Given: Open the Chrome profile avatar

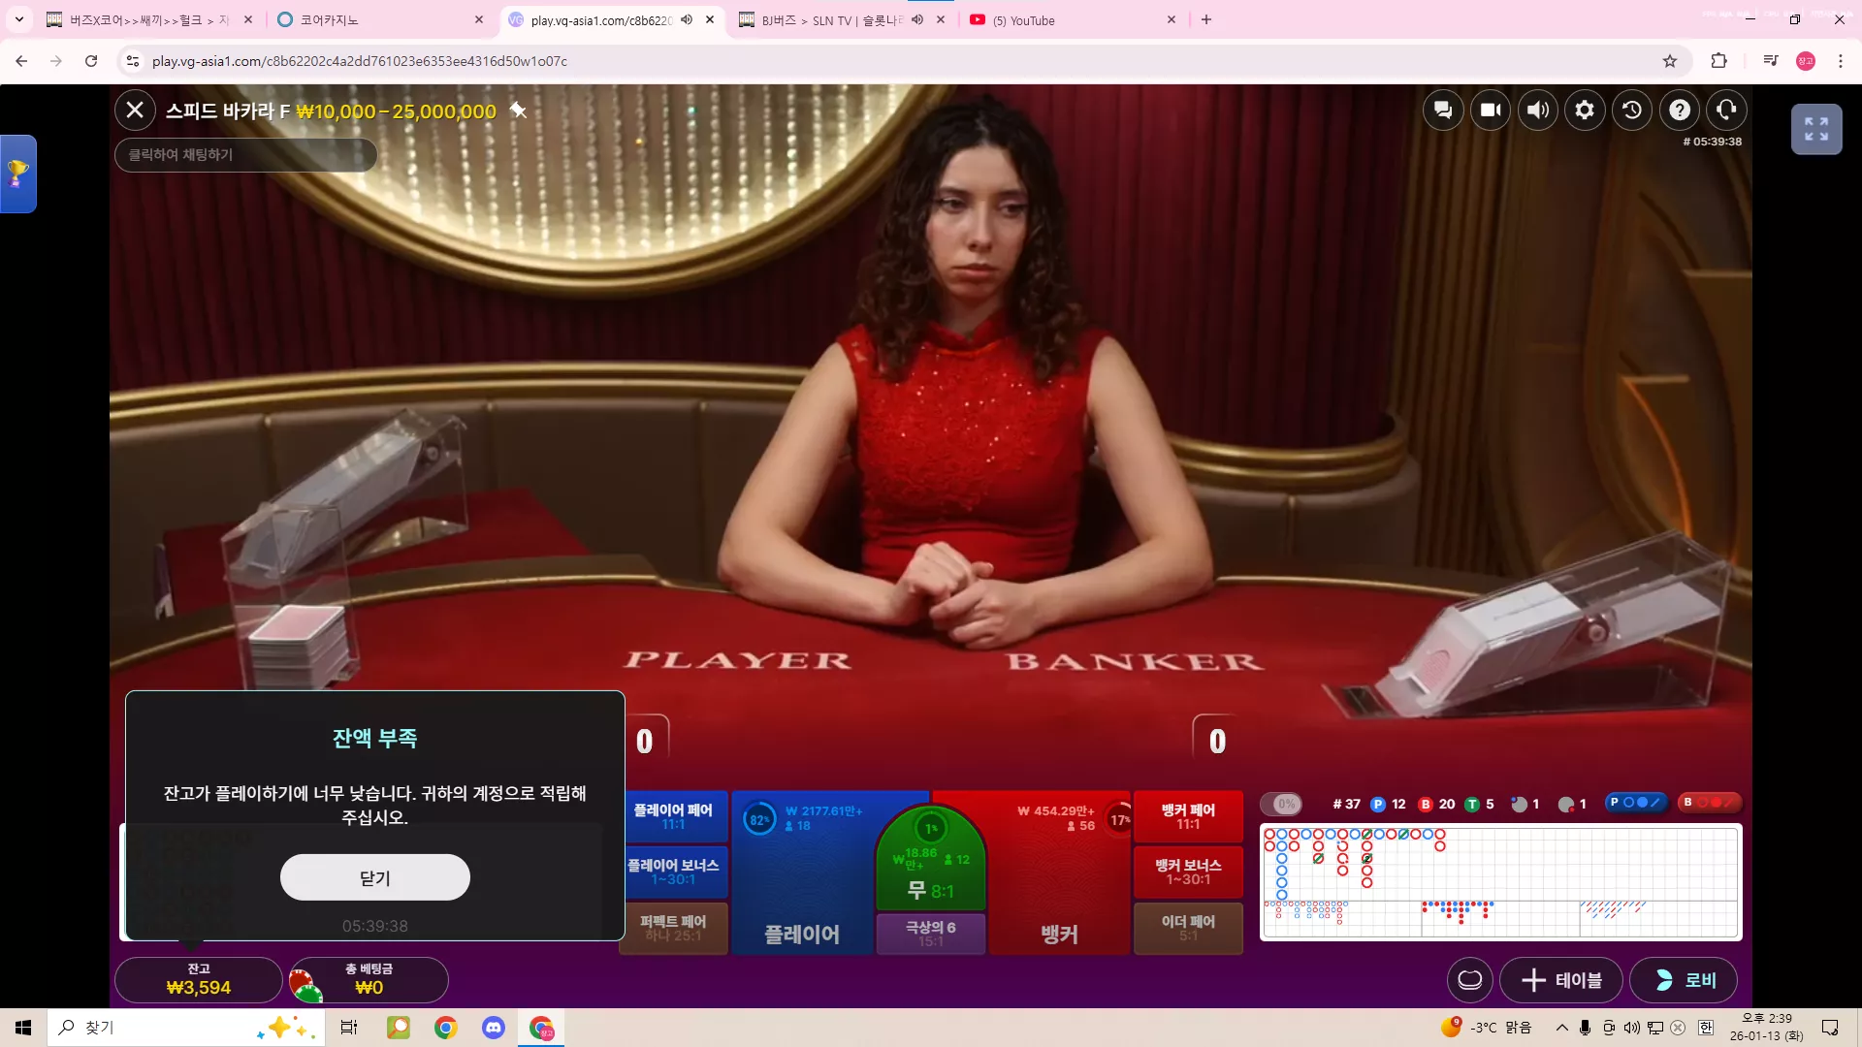Looking at the screenshot, I should 1806,61.
